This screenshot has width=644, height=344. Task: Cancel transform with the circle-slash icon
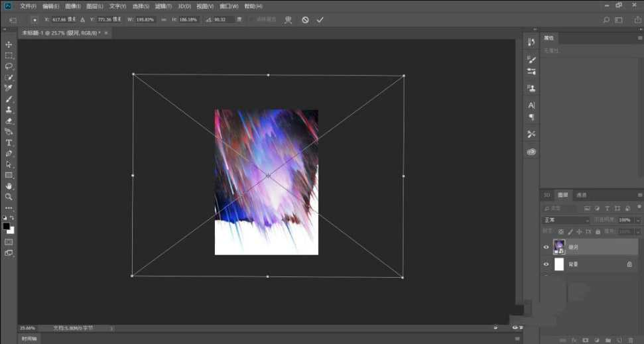[x=305, y=20]
